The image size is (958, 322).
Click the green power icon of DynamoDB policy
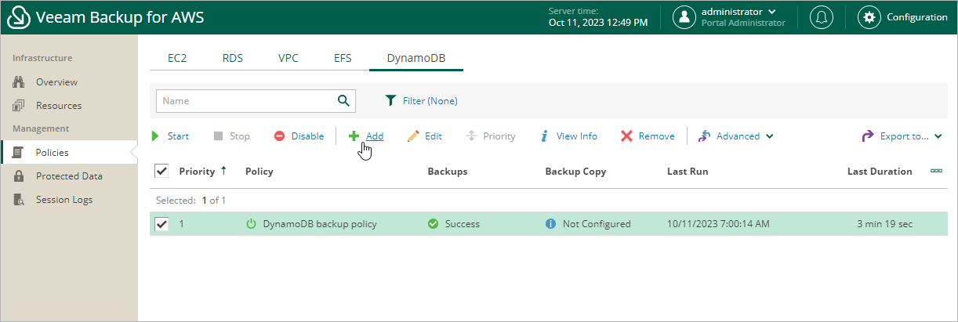coord(252,224)
